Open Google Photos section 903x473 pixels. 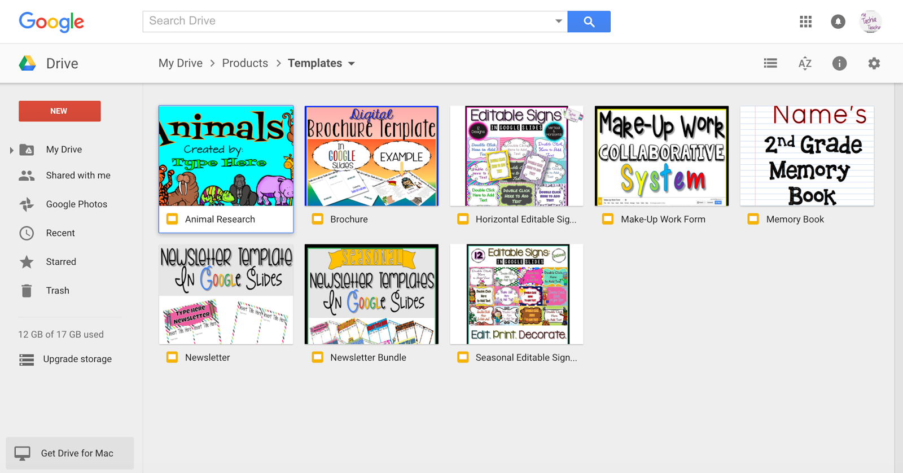click(x=76, y=204)
